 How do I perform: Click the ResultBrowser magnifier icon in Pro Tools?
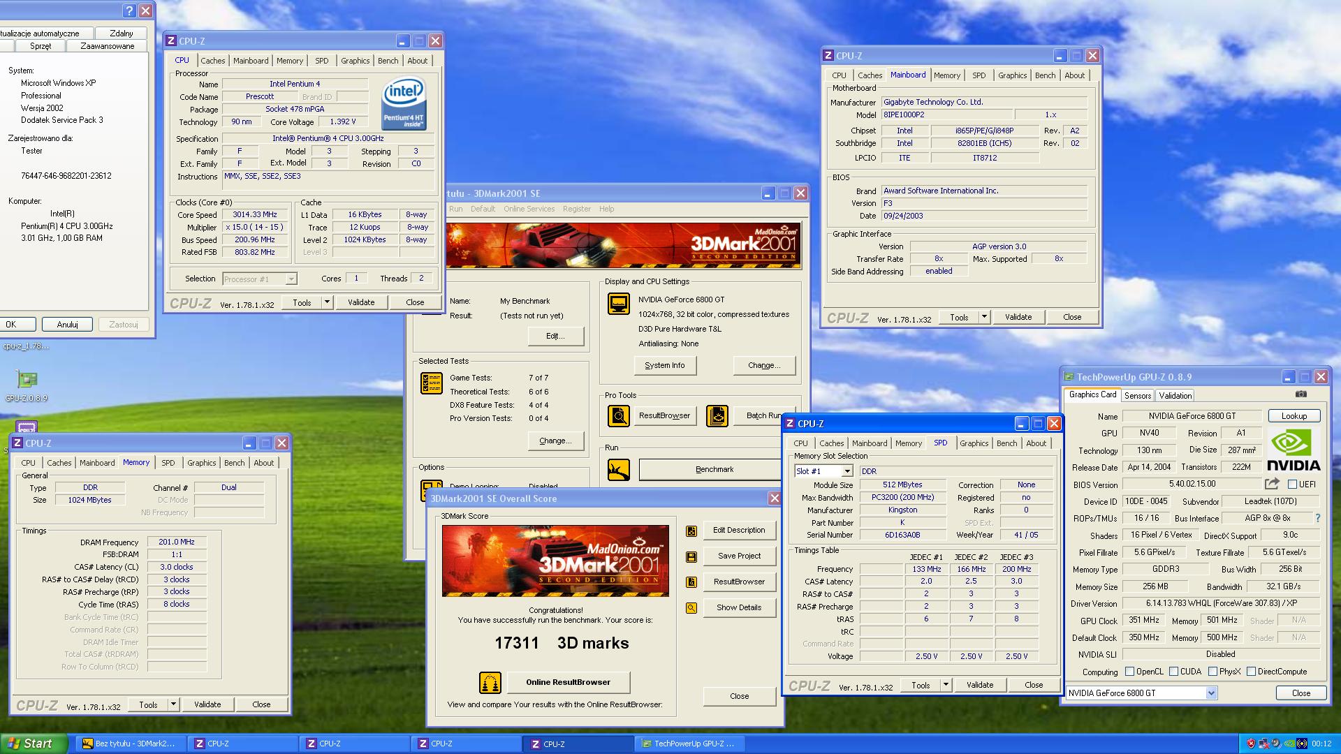tap(618, 415)
